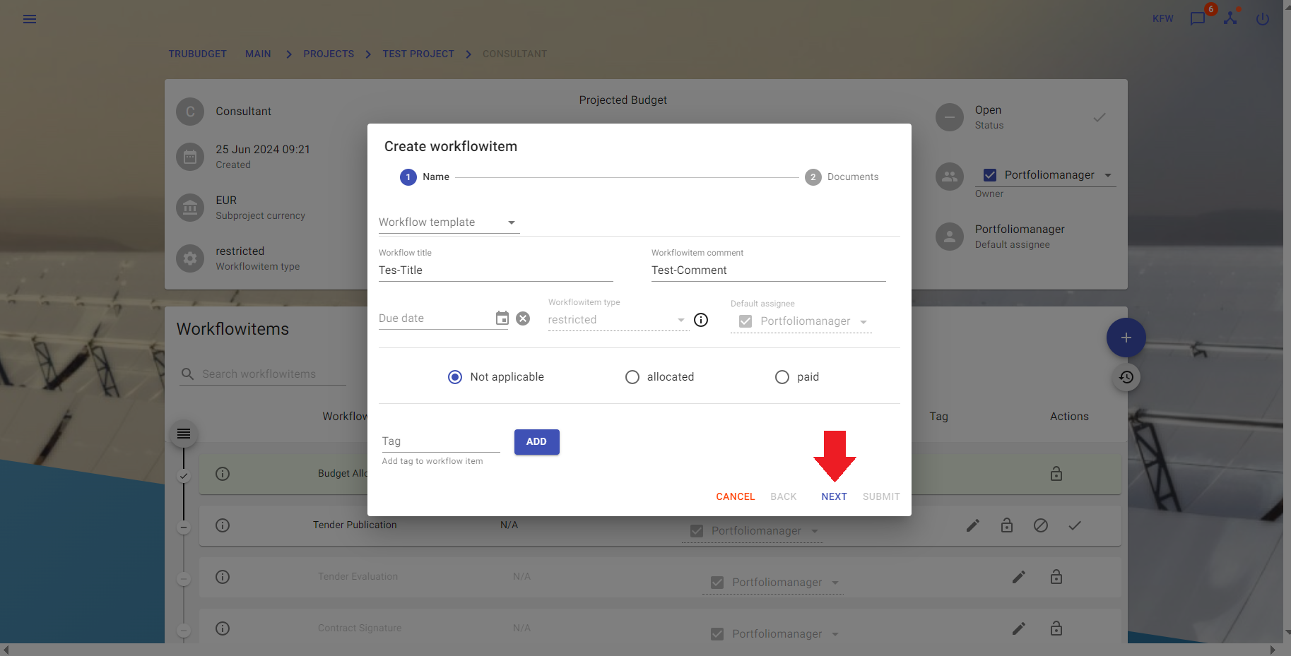1291x656 pixels.
Task: Expand Contract Signature assignee dropdown
Action: (x=835, y=634)
